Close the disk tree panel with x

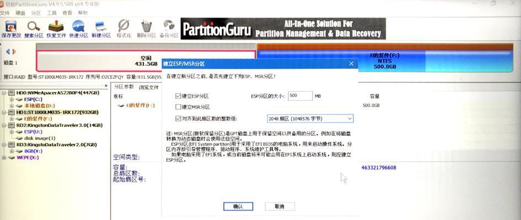[106, 86]
